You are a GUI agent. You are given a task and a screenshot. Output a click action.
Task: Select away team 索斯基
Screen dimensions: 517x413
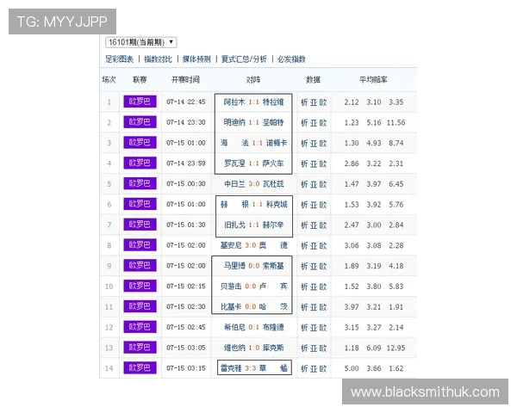click(x=273, y=266)
